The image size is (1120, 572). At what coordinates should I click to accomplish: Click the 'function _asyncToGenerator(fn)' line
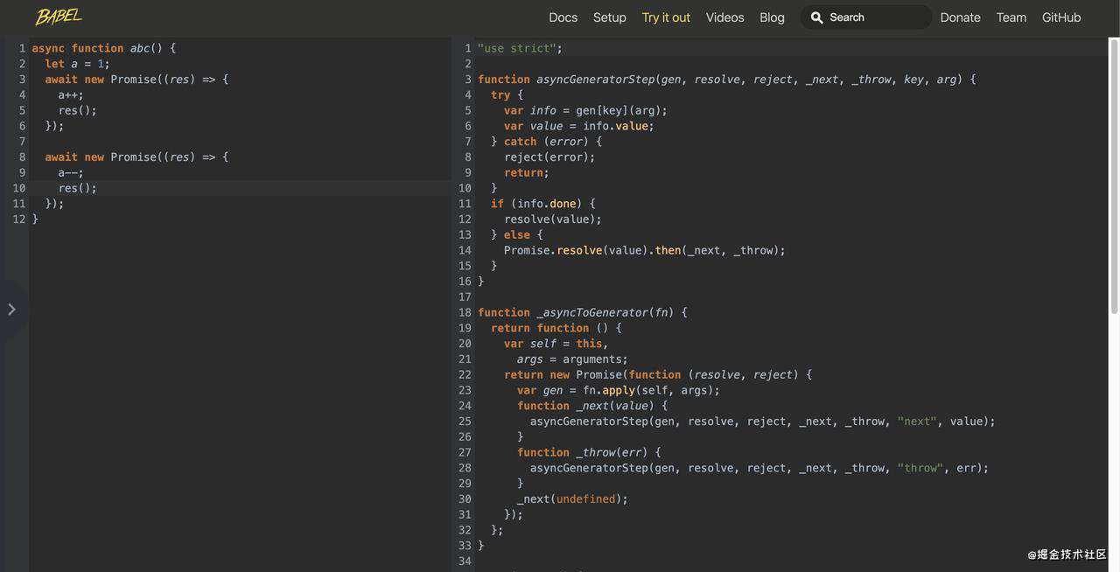(x=583, y=312)
